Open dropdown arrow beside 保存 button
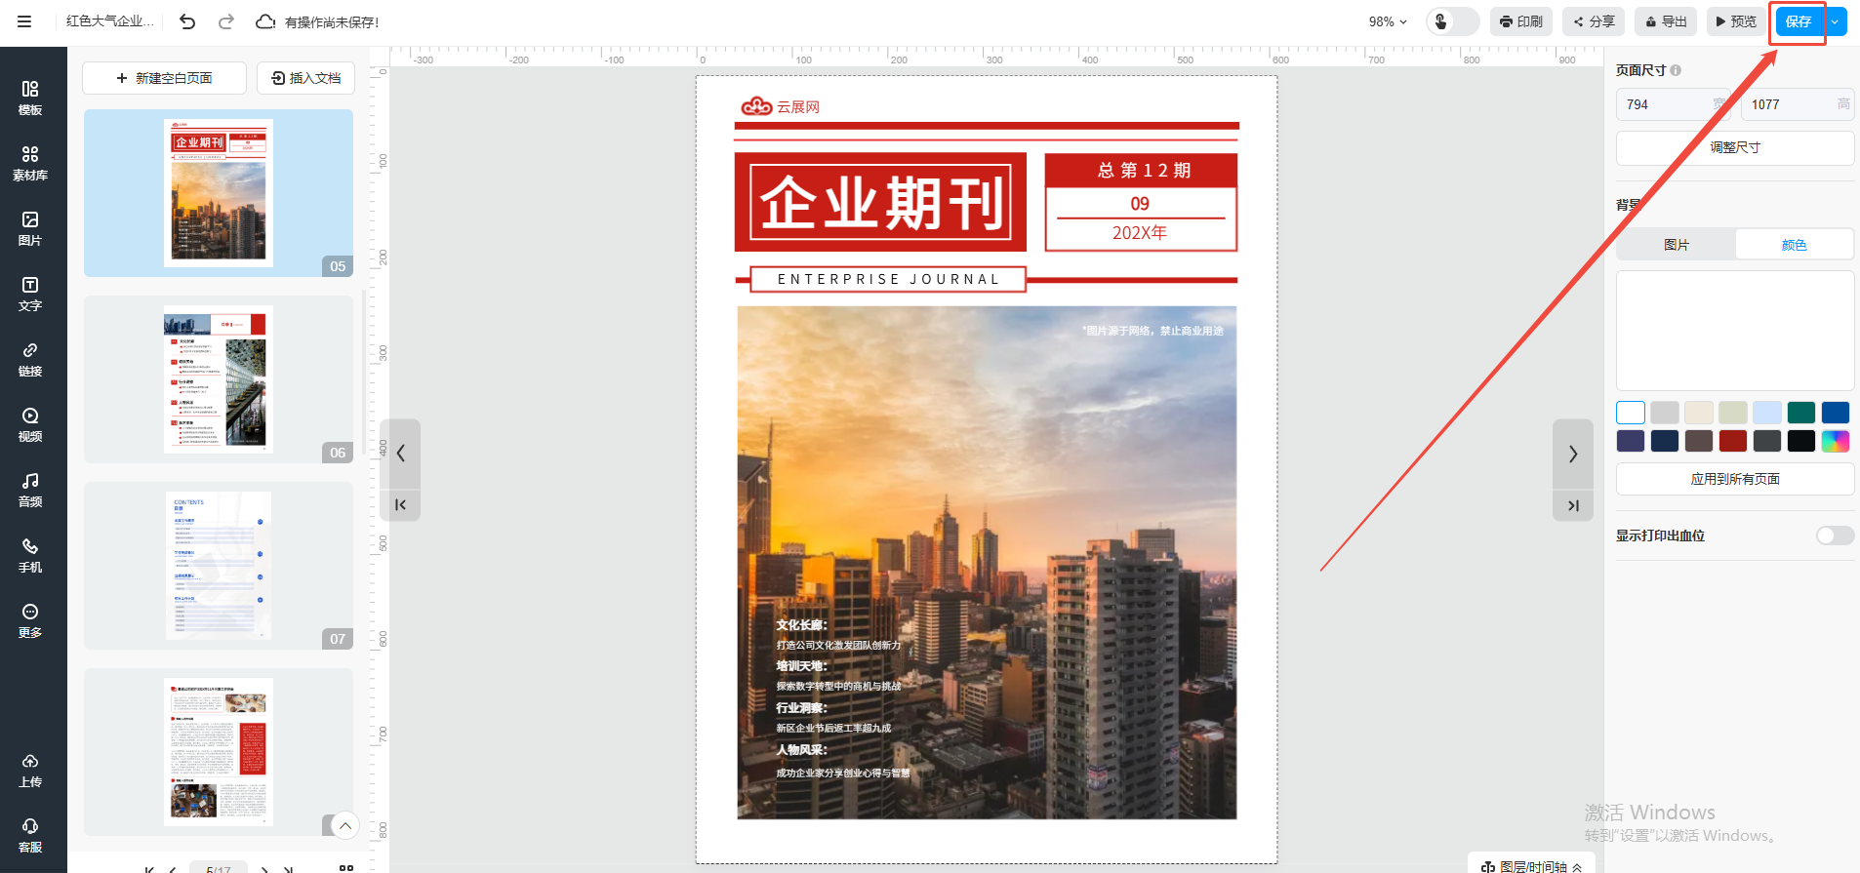 click(1836, 21)
